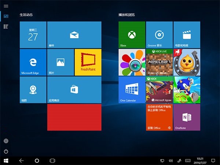
Task: Open One Calendar tile
Action: coord(132,90)
